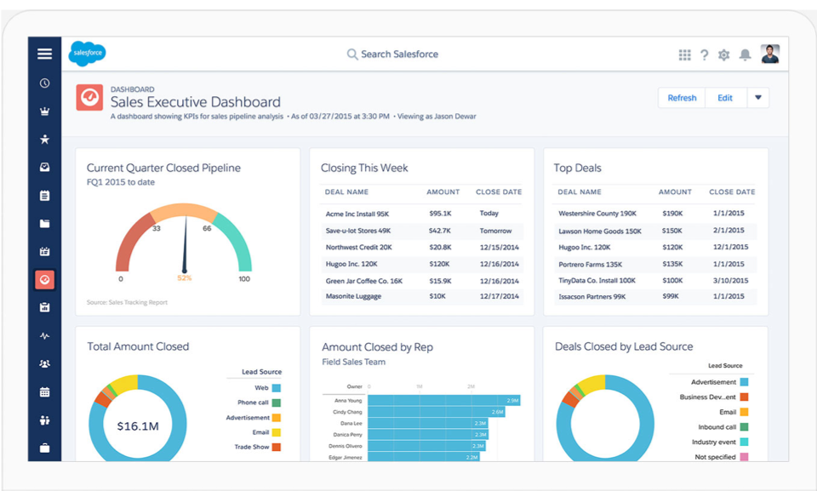Viewport: 817px width, 491px height.
Task: Open TinyData Co. Install 100K deal
Action: 597,281
